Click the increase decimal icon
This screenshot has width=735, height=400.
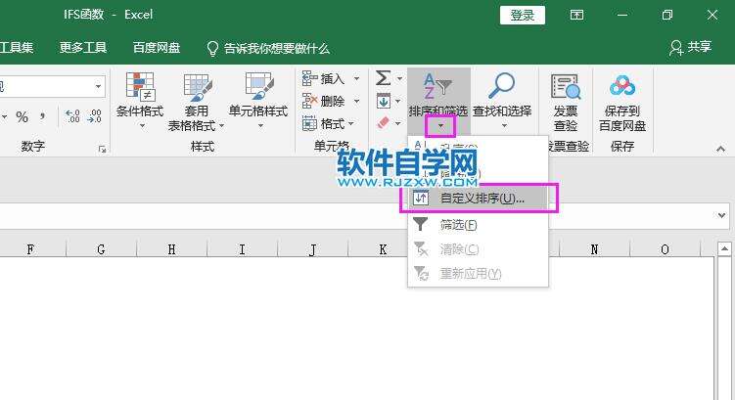72,116
